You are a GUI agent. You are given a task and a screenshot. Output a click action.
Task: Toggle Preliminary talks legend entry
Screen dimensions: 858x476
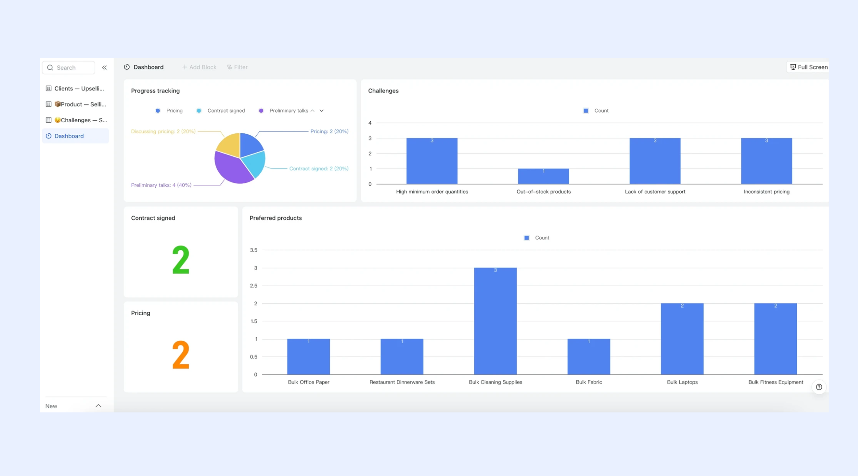coord(283,111)
